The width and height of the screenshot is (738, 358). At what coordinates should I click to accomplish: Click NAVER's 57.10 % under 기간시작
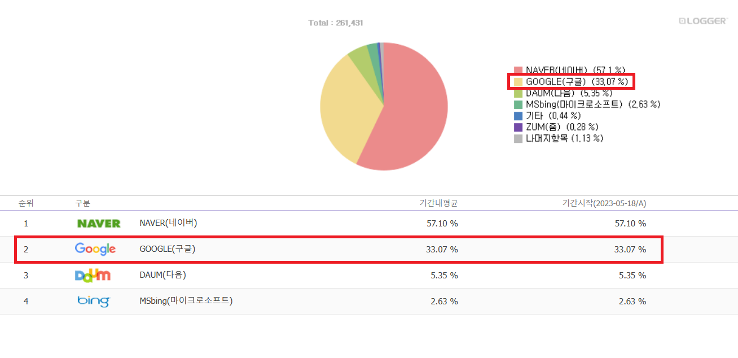point(630,224)
